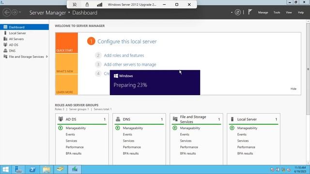Open Manageability in the DNS tile
The width and height of the screenshot is (310, 174).
pos(133,128)
